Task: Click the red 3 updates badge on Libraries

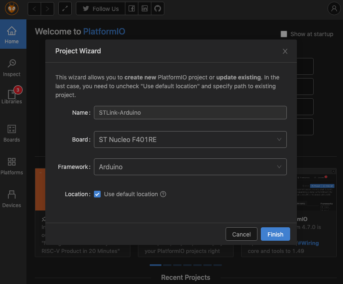Action: click(18, 90)
